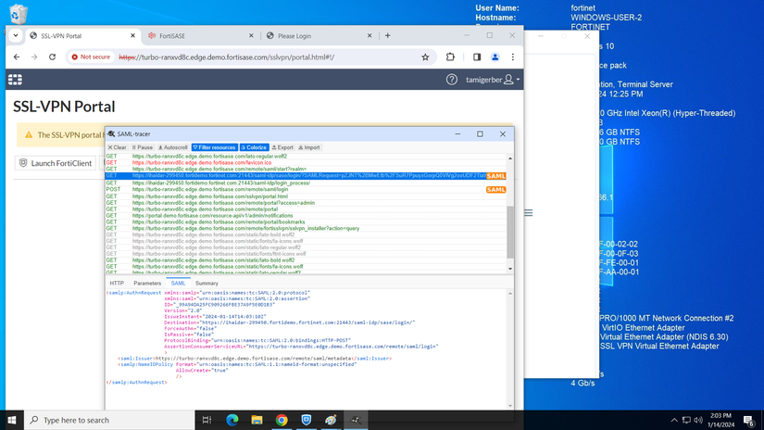Screen dimensions: 764x430
Task: Click Export in SAML-tracer toolbar
Action: pyautogui.click(x=282, y=147)
